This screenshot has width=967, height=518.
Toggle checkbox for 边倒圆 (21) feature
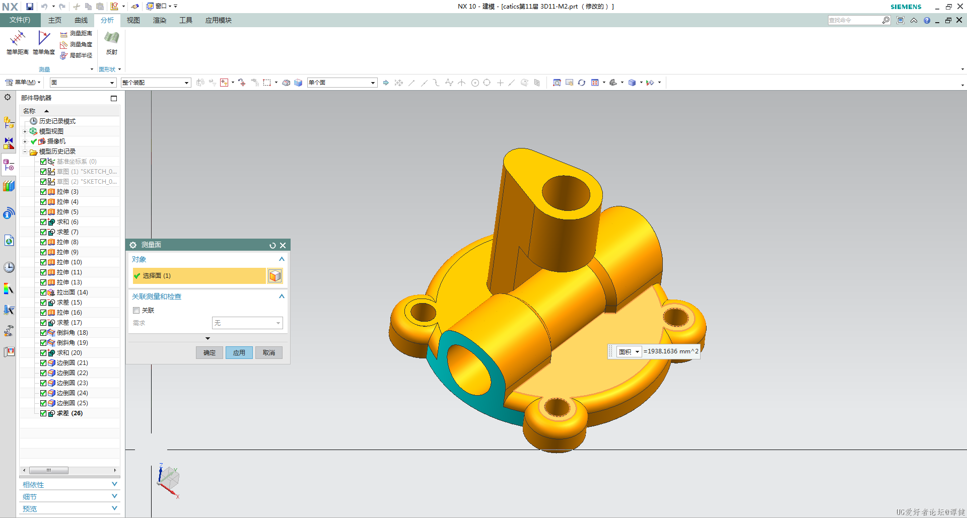pyautogui.click(x=43, y=363)
